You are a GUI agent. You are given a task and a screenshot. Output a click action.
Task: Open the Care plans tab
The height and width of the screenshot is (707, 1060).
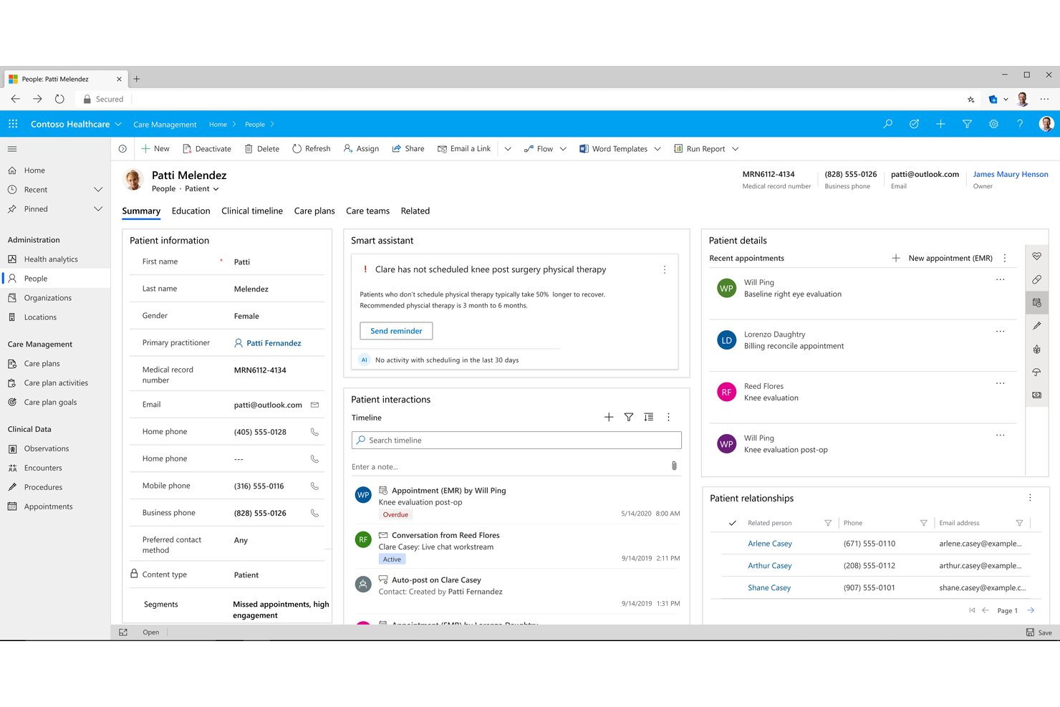pyautogui.click(x=314, y=211)
